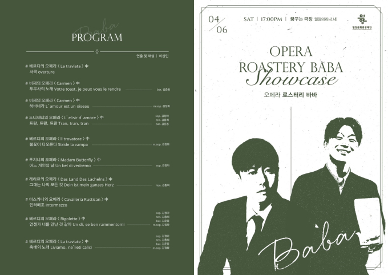Click the 04/06 date in poster corner
Image resolution: width=388 pixels, height=275 pixels.
(x=218, y=25)
